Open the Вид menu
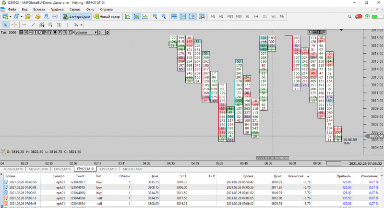Screen dimensions: 384x208 (24, 9)
